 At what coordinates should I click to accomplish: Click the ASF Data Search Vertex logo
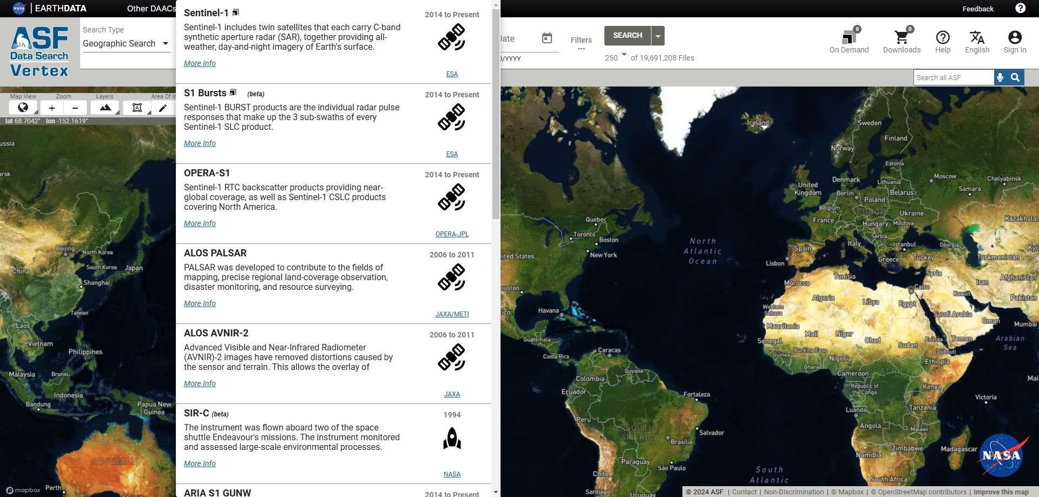[x=40, y=51]
